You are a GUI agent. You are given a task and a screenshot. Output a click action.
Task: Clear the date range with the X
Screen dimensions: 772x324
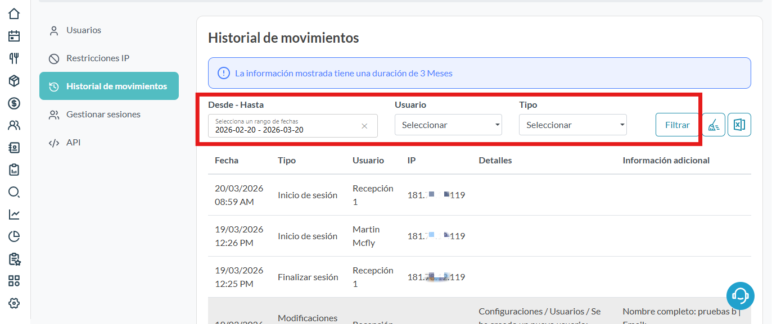tap(364, 126)
